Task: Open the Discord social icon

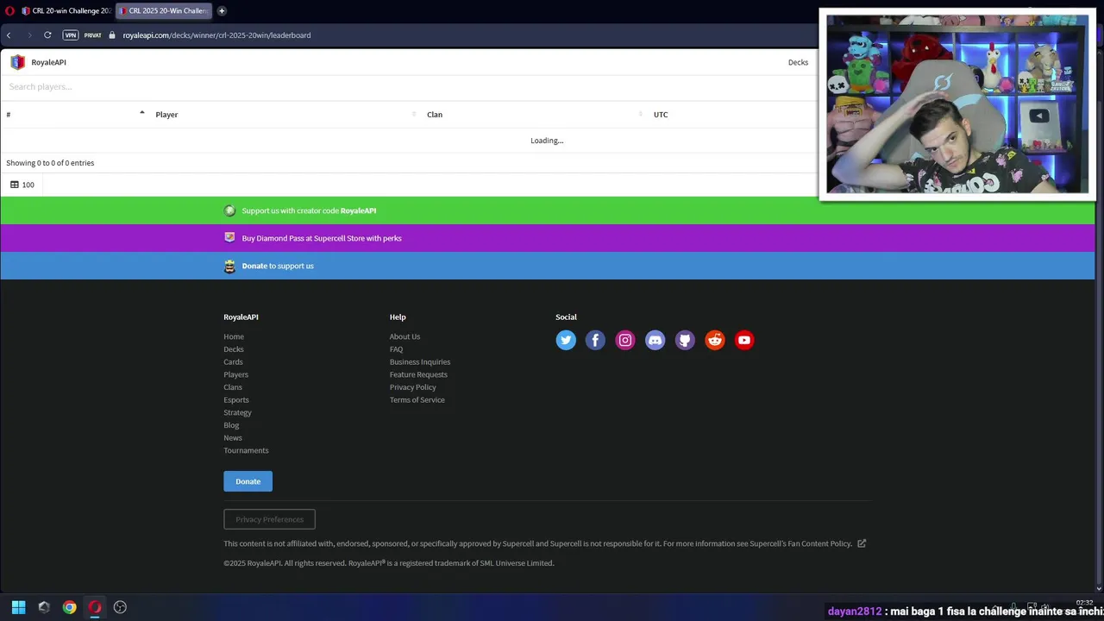Action: coord(655,340)
